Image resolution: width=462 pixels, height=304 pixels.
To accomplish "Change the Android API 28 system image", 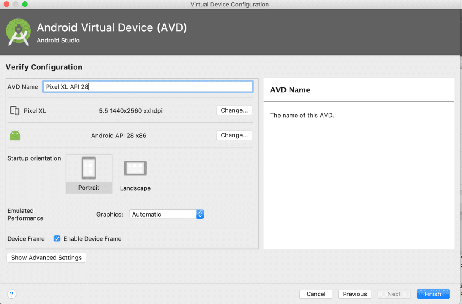I will tap(234, 135).
